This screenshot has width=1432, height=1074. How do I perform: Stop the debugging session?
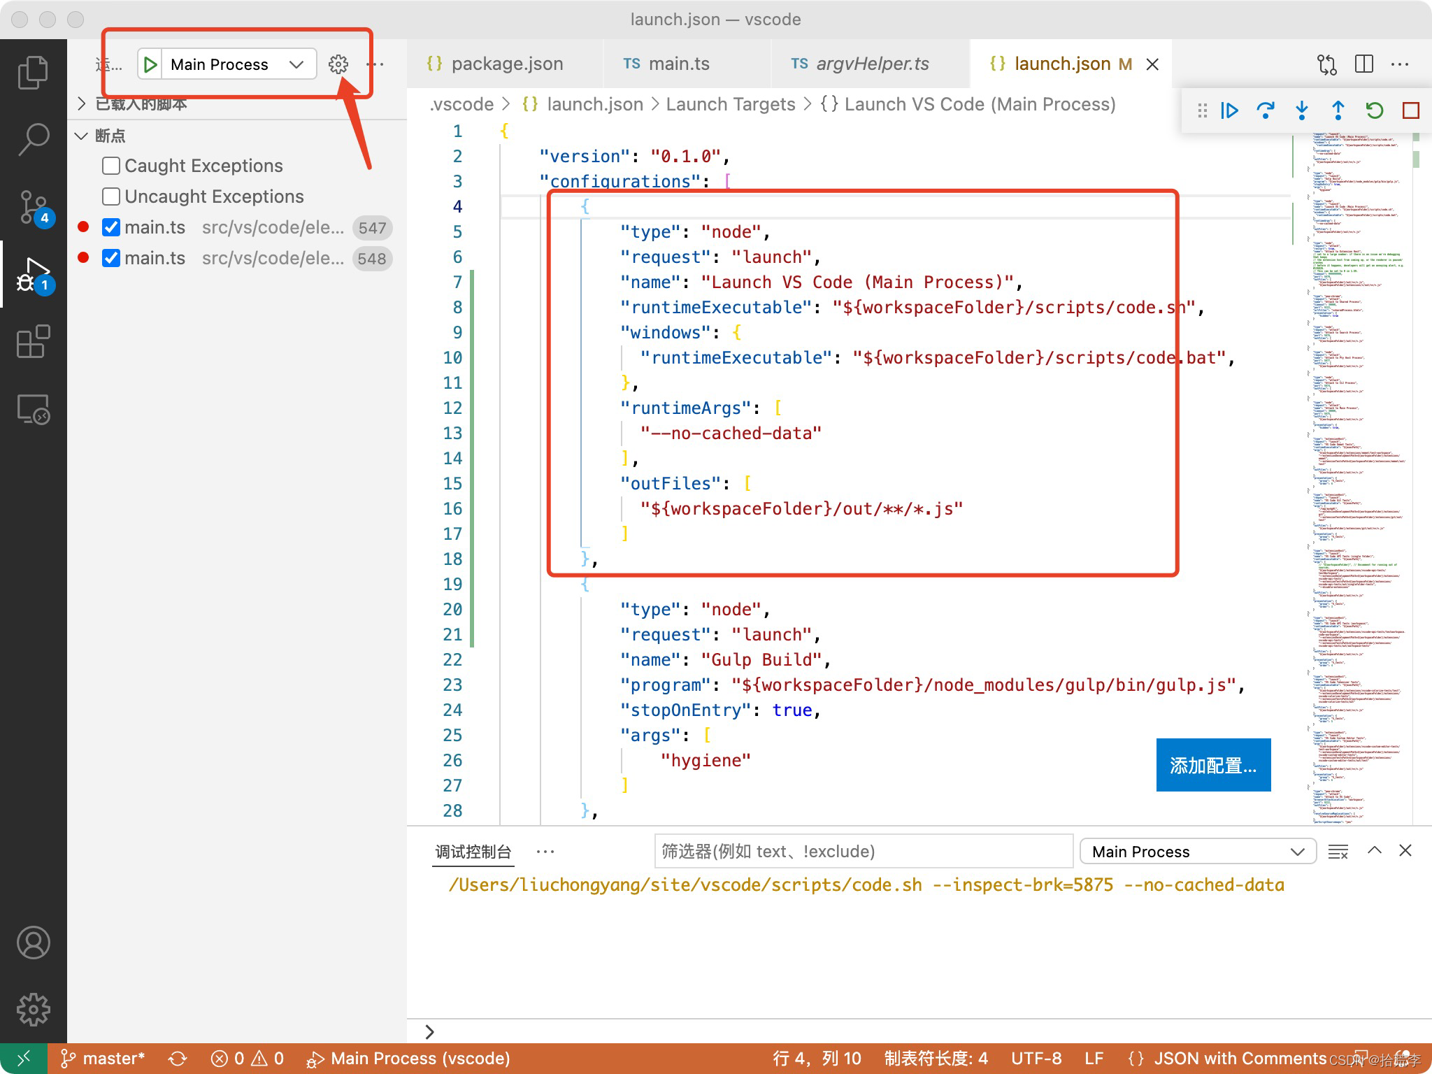point(1410,110)
